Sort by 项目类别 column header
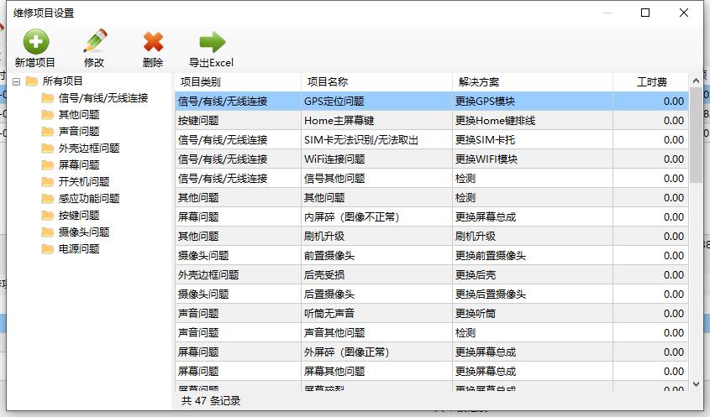 238,82
